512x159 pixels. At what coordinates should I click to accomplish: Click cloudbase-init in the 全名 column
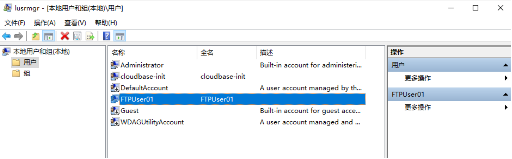pos(223,76)
